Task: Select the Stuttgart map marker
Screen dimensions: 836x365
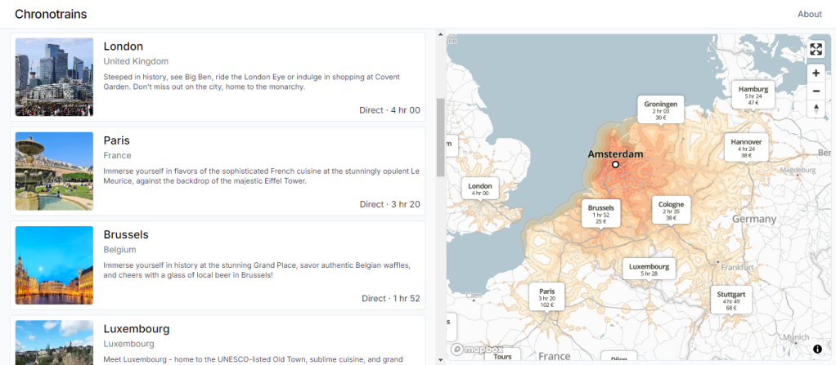Action: pos(731,301)
